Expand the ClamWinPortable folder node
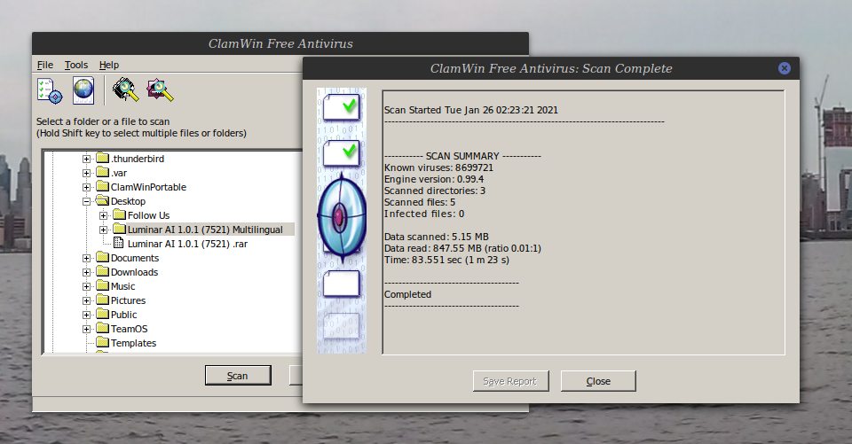Screen dimensions: 852x444 click(x=86, y=187)
